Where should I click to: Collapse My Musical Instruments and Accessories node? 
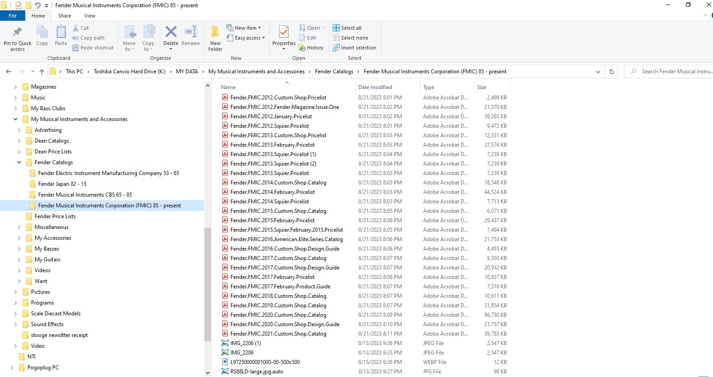point(15,119)
